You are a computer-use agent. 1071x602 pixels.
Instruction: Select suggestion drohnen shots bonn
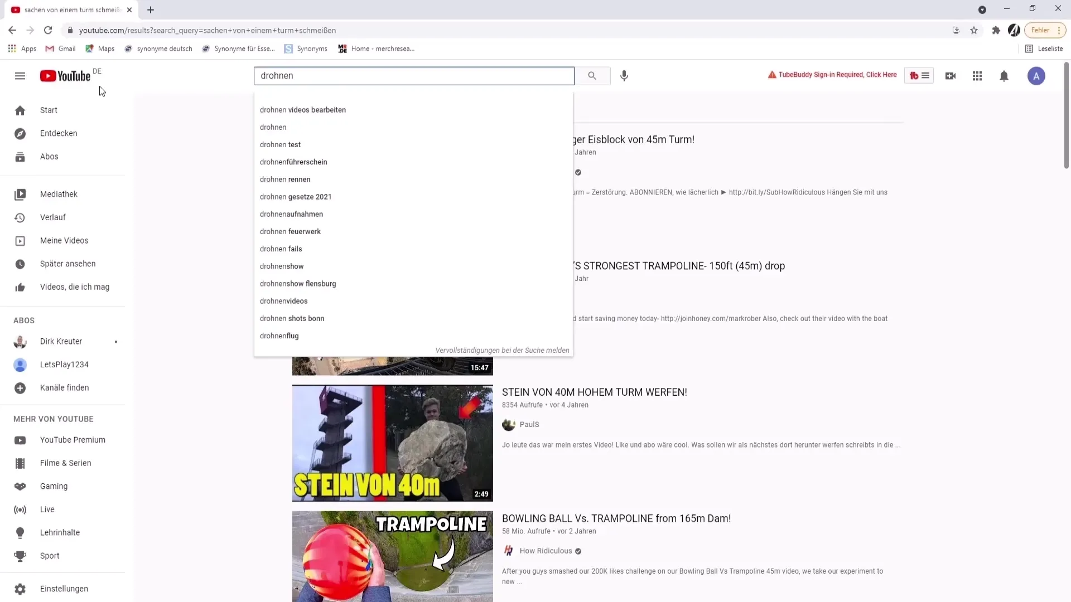point(413,318)
